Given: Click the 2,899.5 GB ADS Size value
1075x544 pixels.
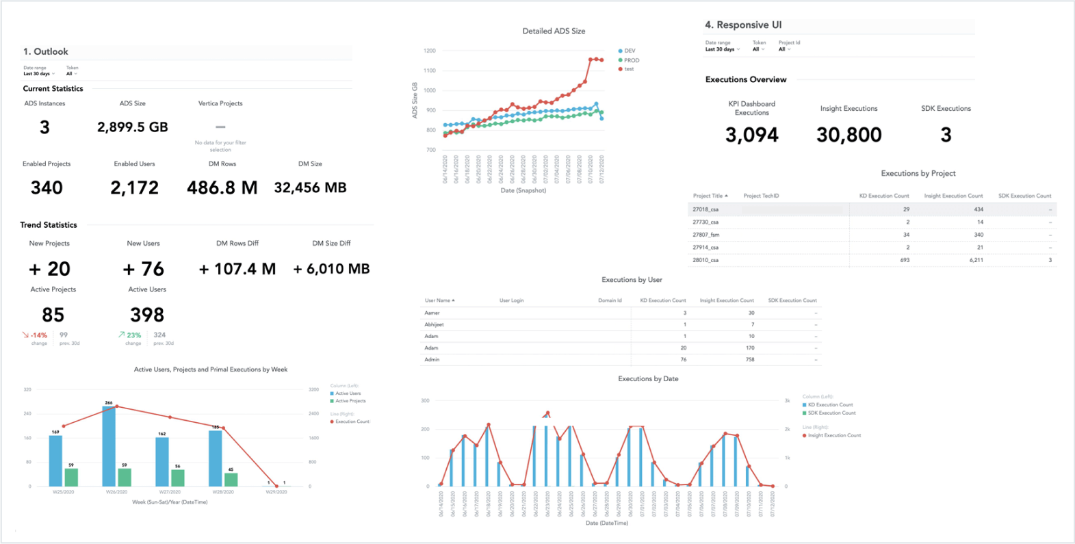Looking at the screenshot, I should point(133,127).
